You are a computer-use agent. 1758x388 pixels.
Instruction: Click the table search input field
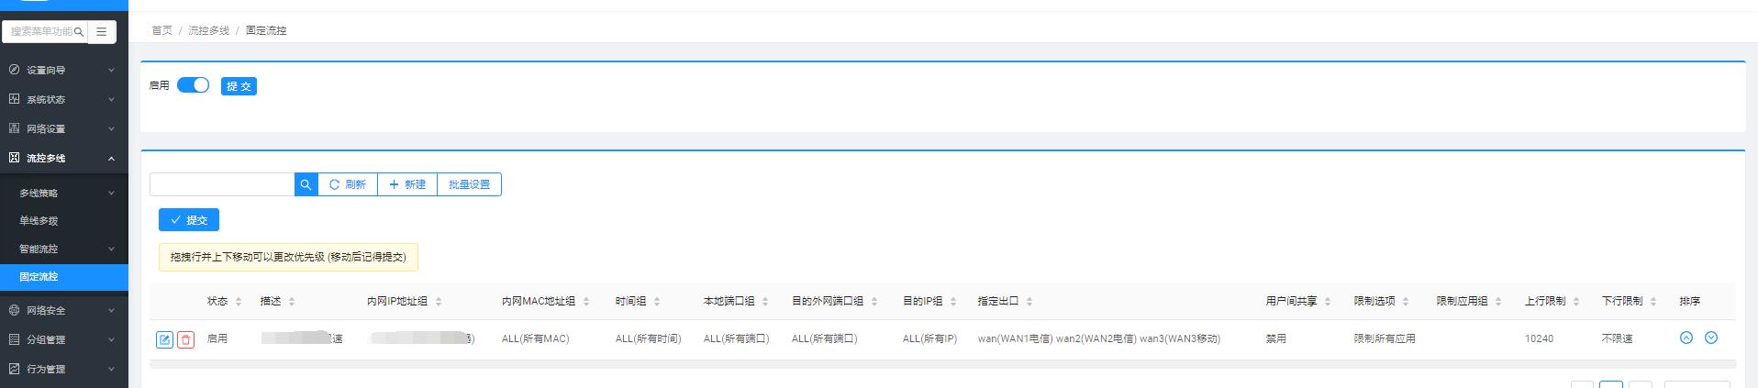point(222,184)
